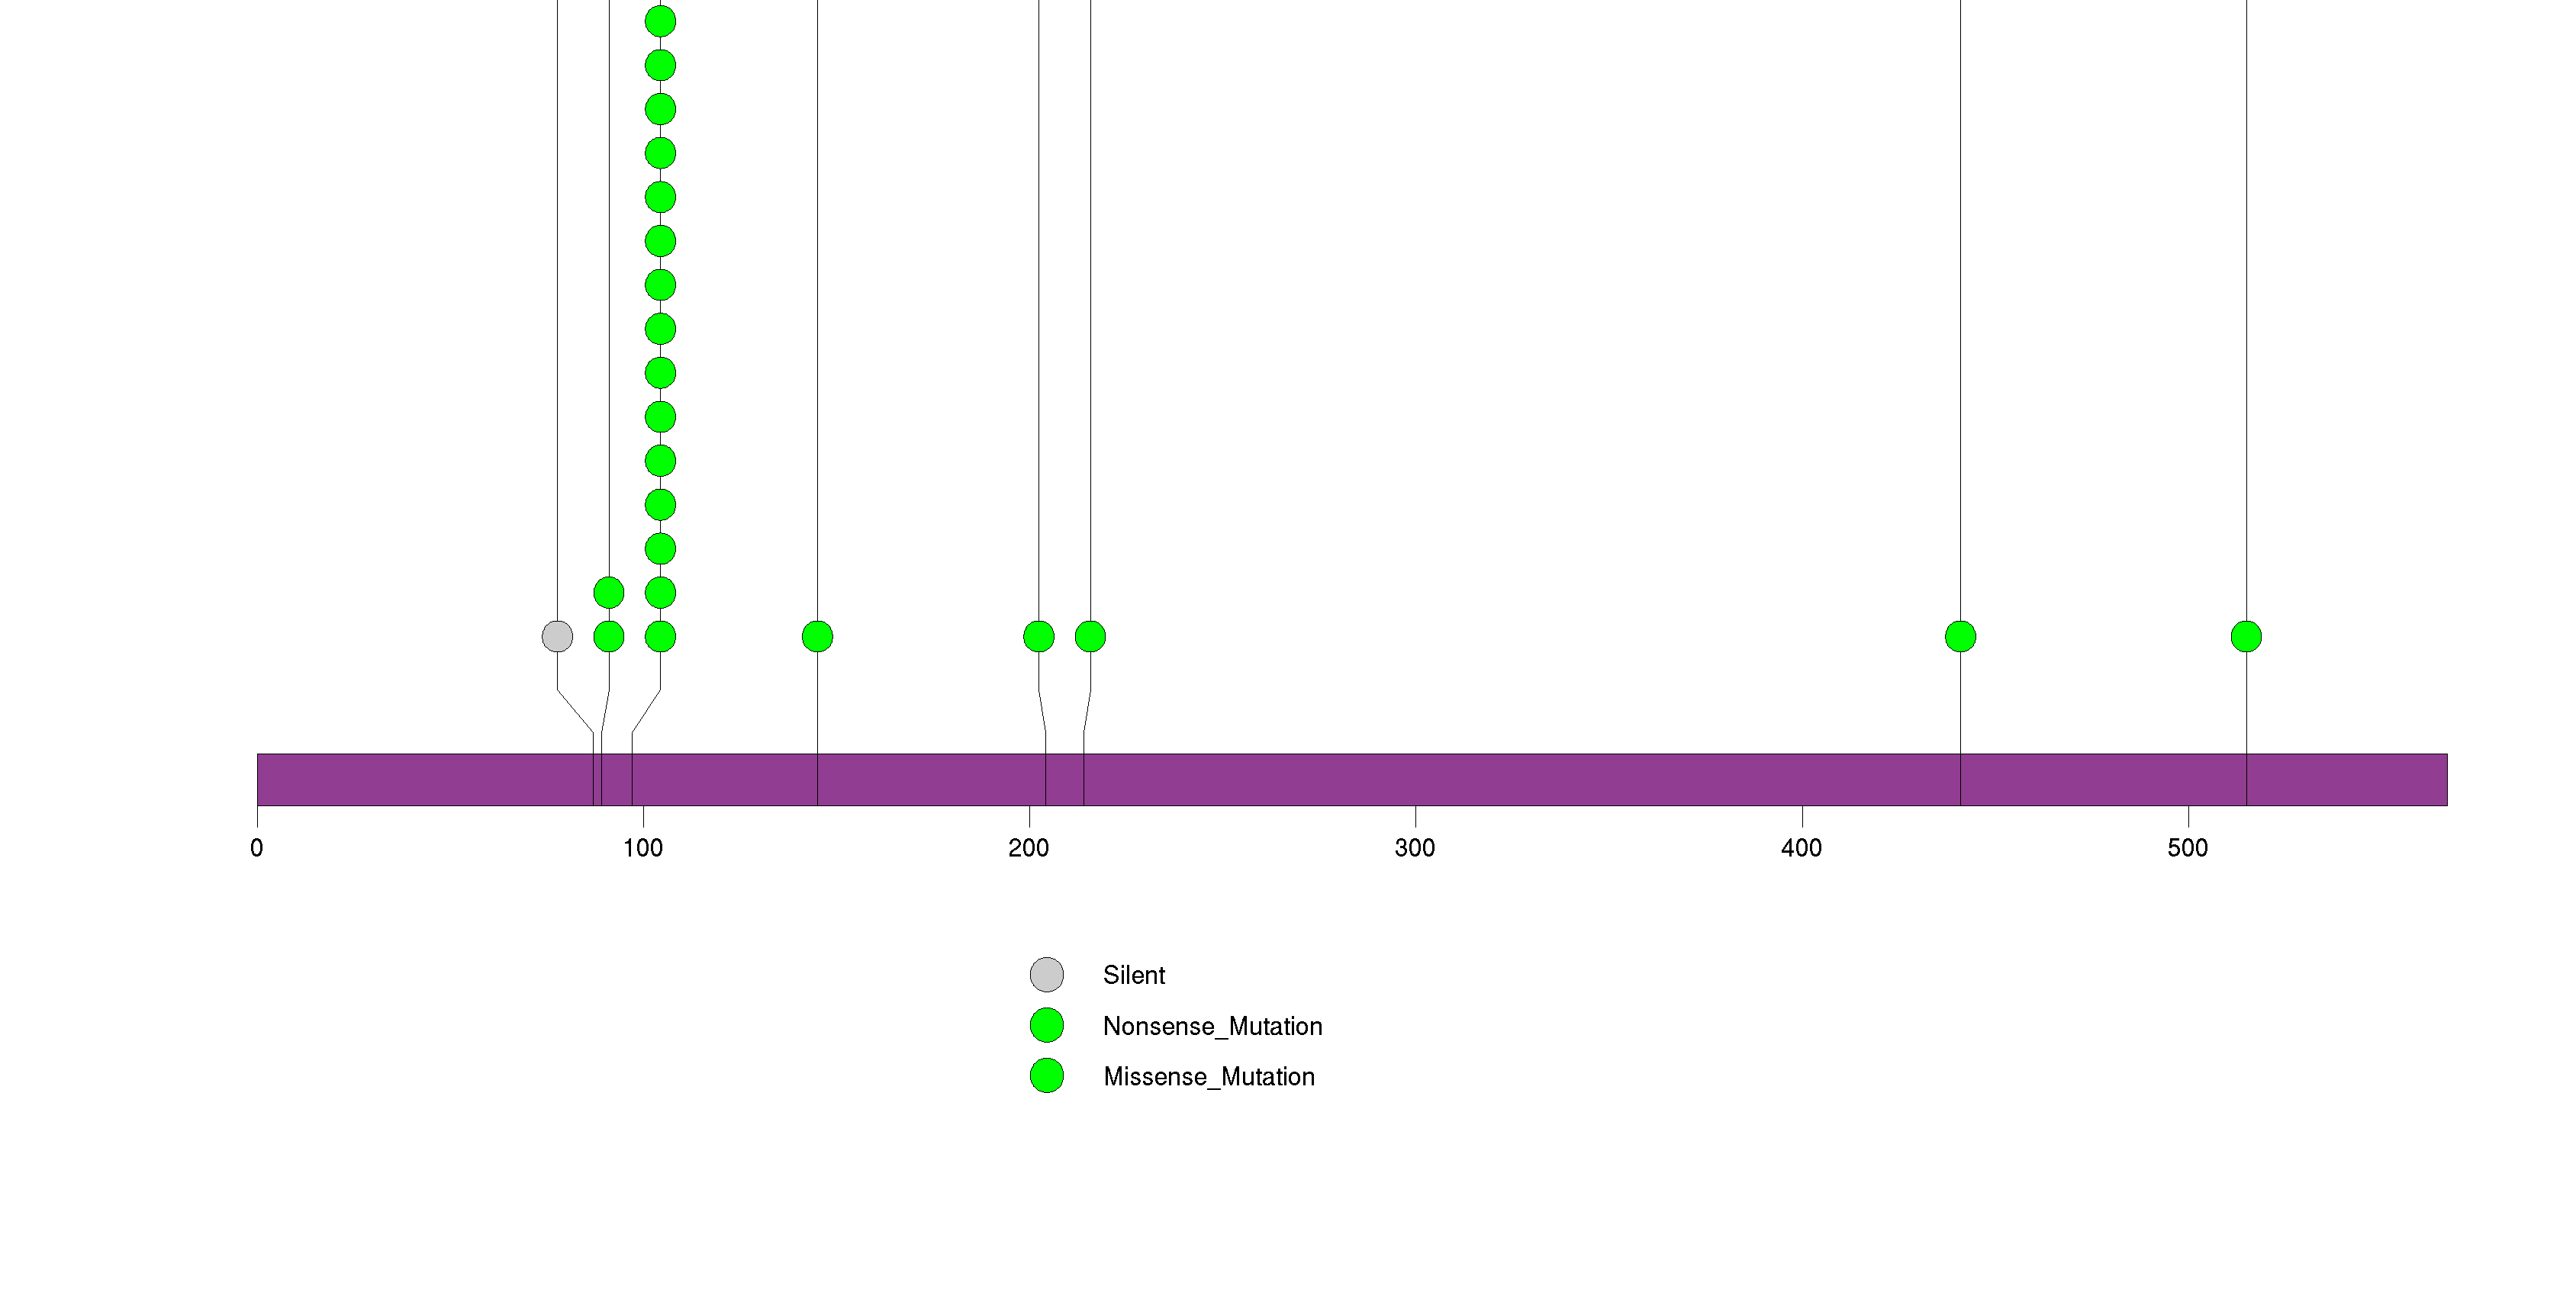The width and height of the screenshot is (2576, 1289).
Task: Click the axis label 500
Action: coord(2187,848)
